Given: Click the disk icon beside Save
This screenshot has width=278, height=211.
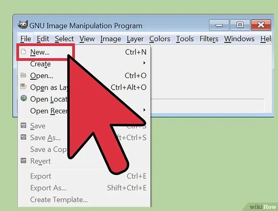Looking at the screenshot, I should coord(23,125).
